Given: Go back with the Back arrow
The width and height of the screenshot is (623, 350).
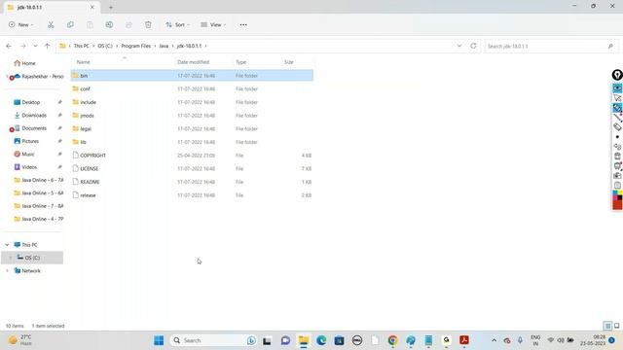Looking at the screenshot, I should (9, 46).
